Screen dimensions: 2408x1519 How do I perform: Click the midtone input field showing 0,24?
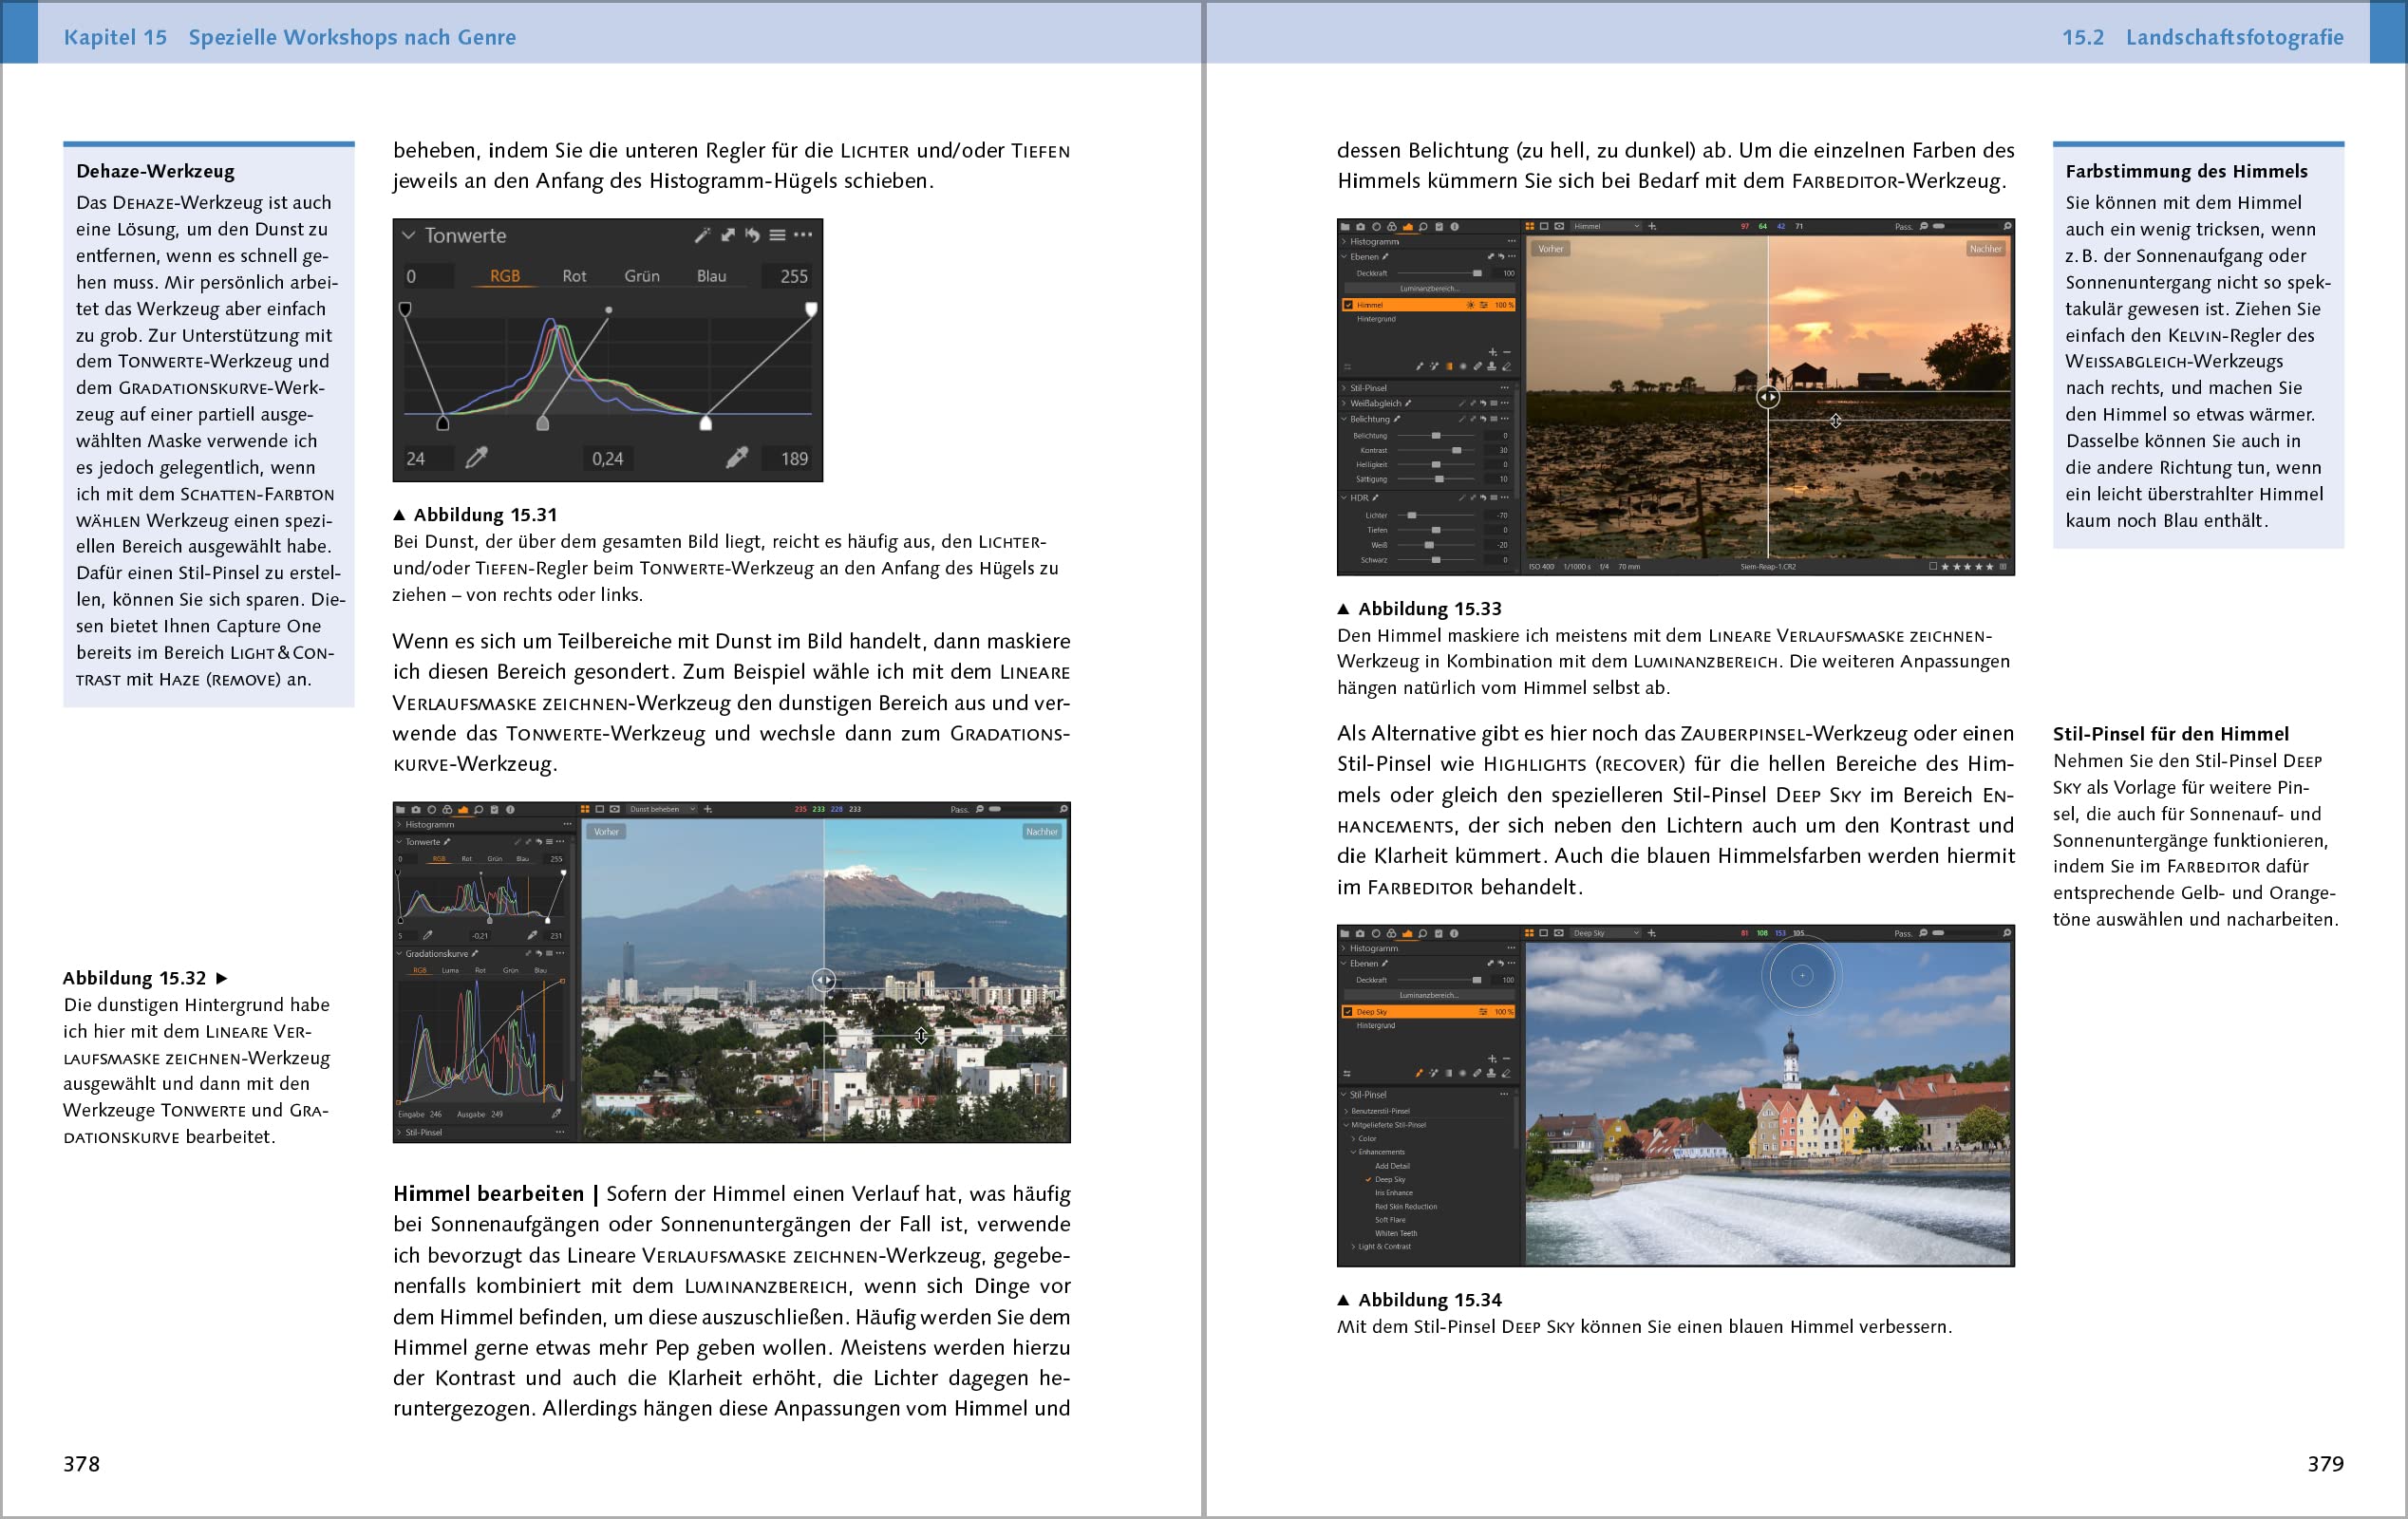coord(607,458)
